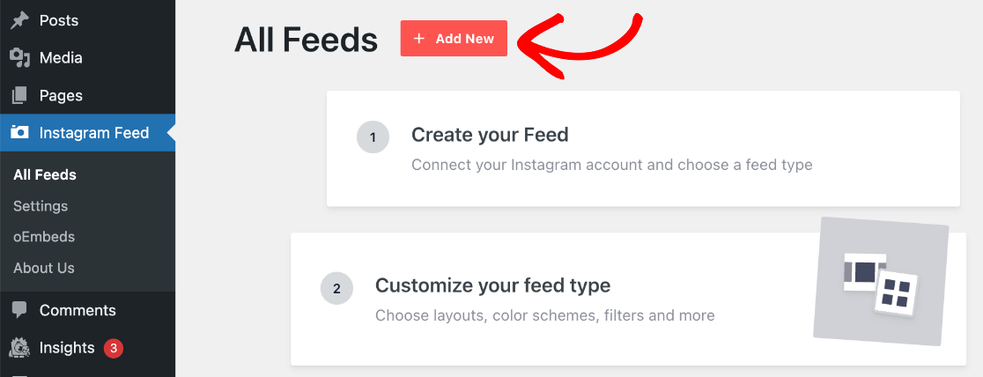This screenshot has width=983, height=377.
Task: Go to the oEmbeds submenu page
Action: click(44, 237)
